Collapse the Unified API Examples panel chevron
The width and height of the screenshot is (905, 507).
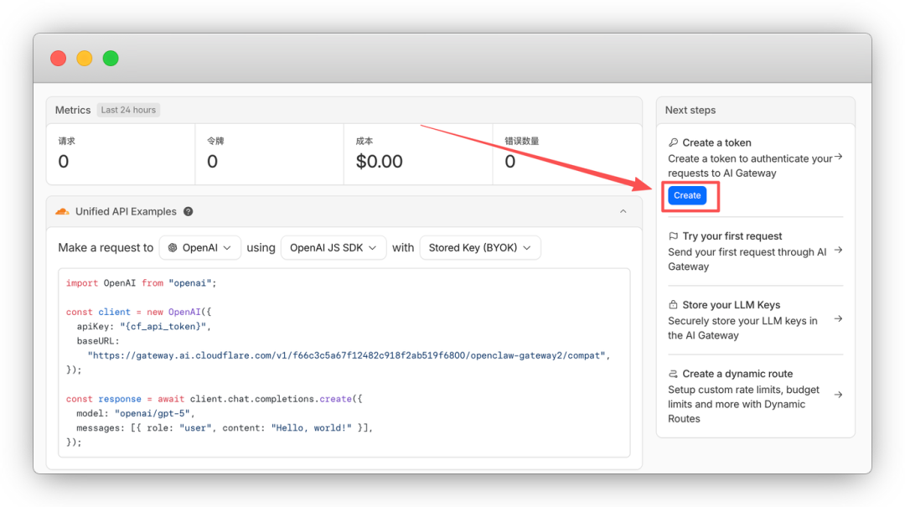coord(623,212)
